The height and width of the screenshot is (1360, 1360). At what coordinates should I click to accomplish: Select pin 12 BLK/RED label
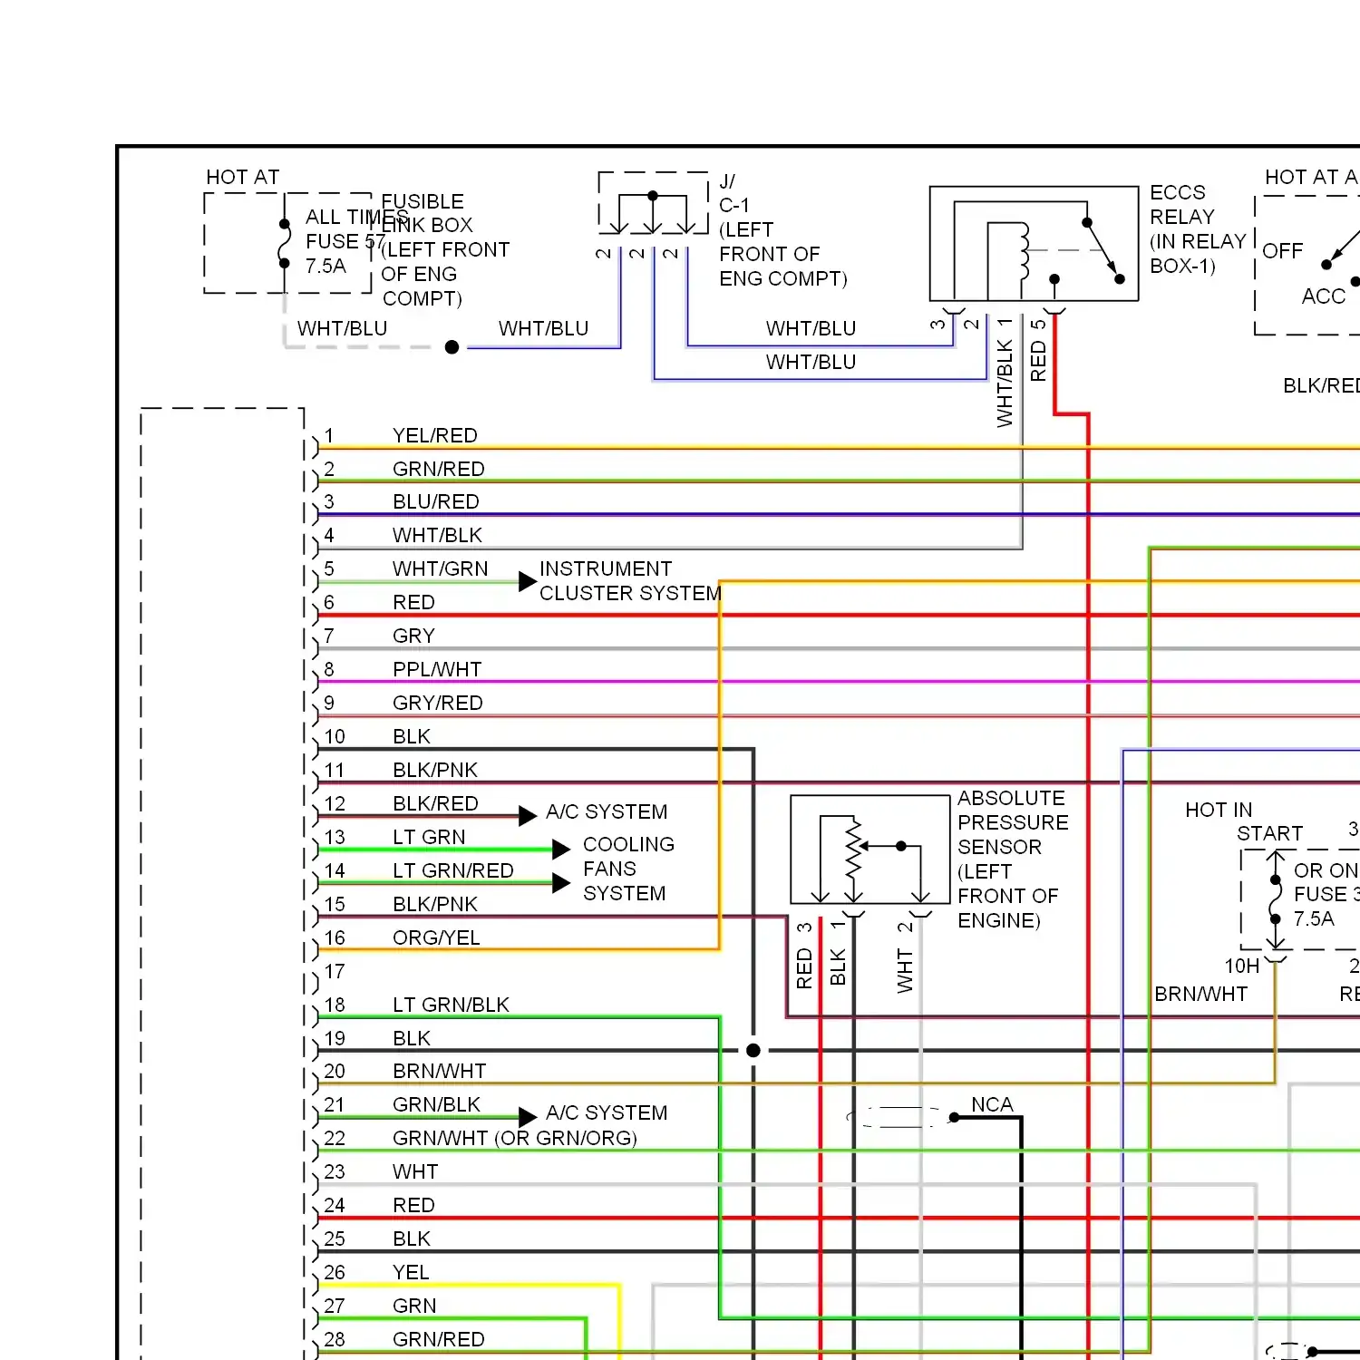(x=435, y=803)
